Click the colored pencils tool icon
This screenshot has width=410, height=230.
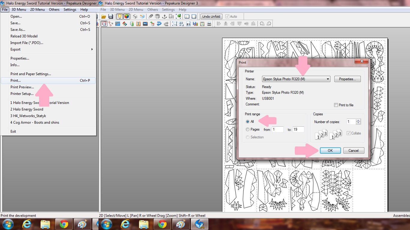click(x=125, y=24)
